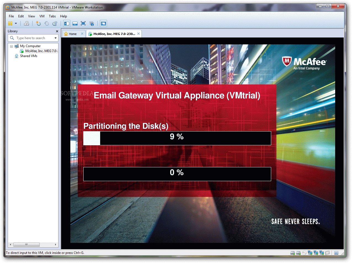Select Shared VMs in the library tree

[29, 56]
